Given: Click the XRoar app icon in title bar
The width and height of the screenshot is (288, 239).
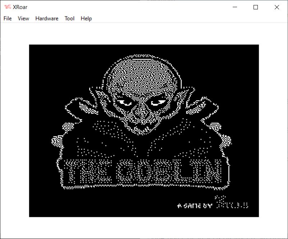Looking at the screenshot, I should pyautogui.click(x=7, y=7).
